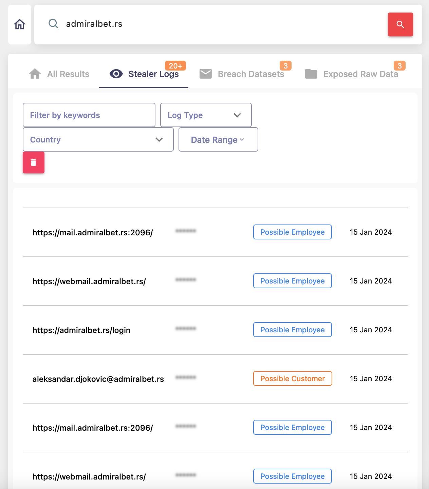Open the Date Range picker

(218, 139)
